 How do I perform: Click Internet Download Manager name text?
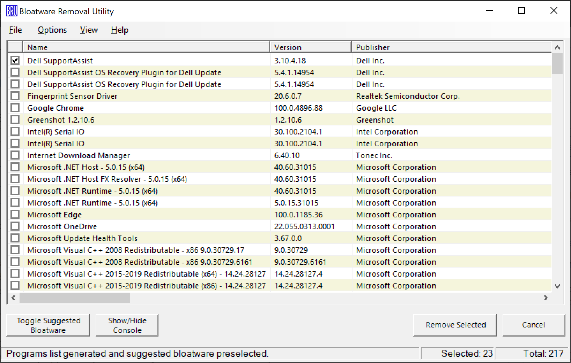pos(79,155)
